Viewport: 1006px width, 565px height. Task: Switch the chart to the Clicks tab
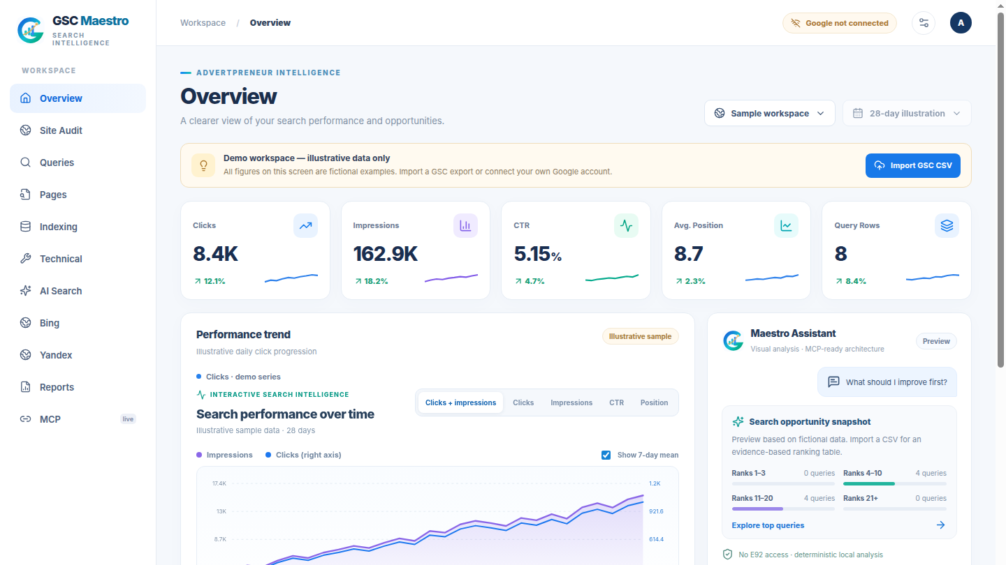[x=523, y=402]
